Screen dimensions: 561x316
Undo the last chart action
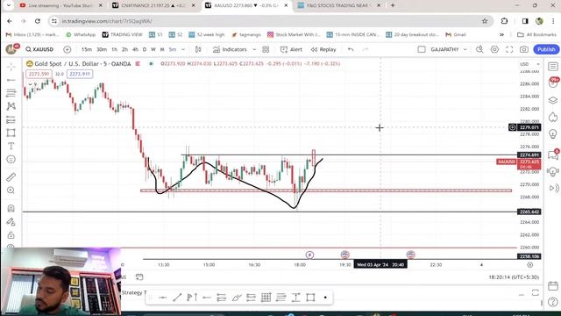click(351, 49)
